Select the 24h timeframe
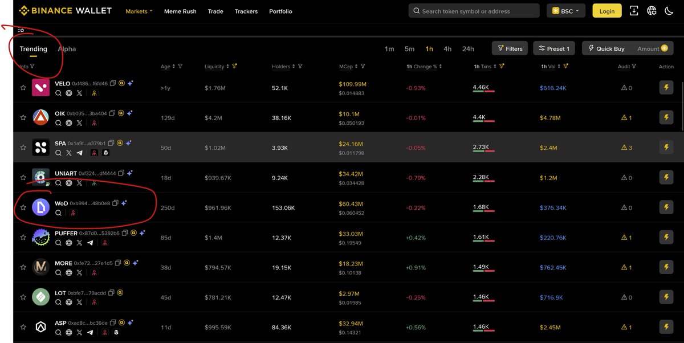This screenshot has height=343, width=684. click(x=468, y=49)
